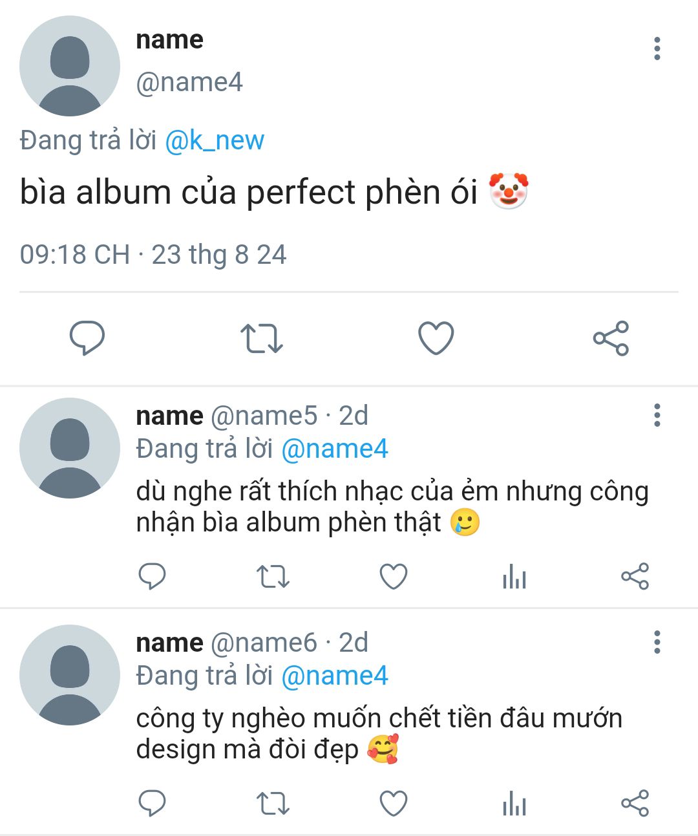Like the main tweet by @name4
Viewport: 698px width, 836px height.
[x=436, y=338]
